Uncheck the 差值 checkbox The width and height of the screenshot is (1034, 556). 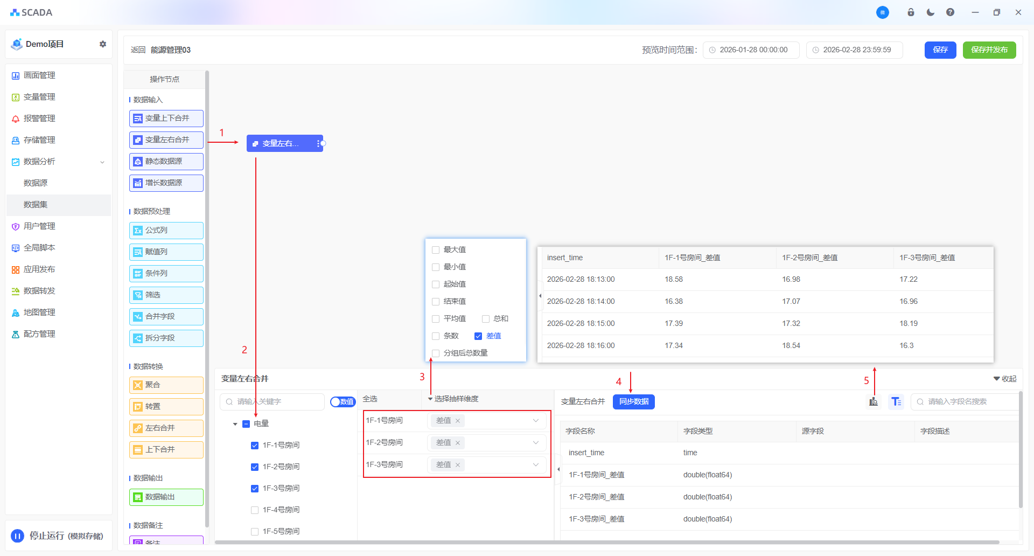pos(478,336)
